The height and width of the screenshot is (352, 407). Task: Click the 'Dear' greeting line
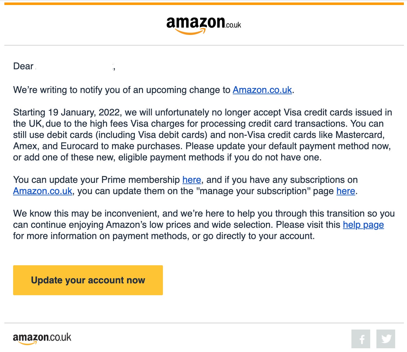click(64, 66)
